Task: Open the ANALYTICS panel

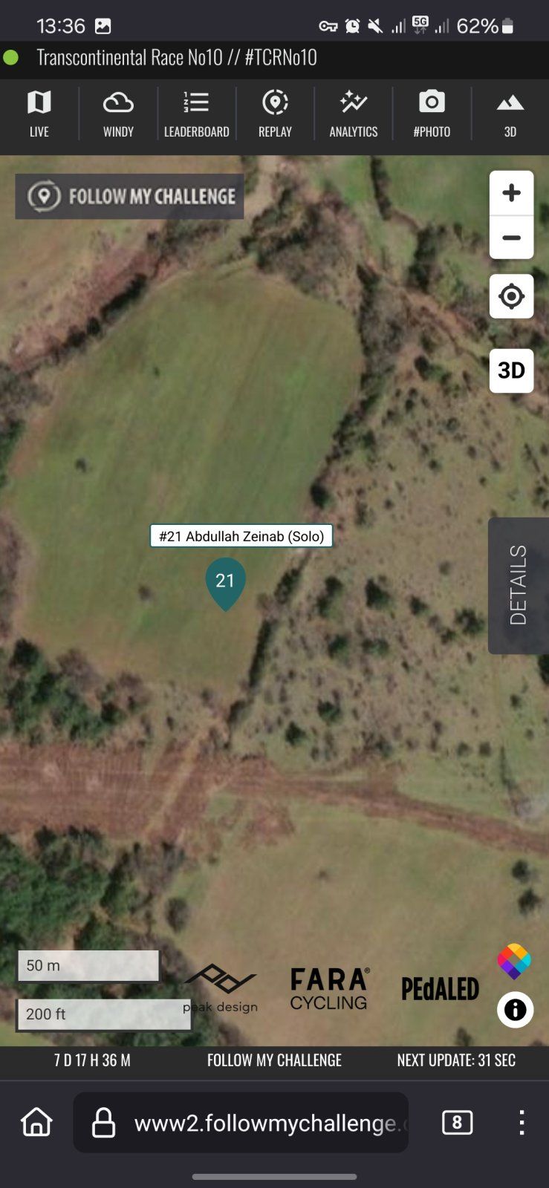Action: 354,114
